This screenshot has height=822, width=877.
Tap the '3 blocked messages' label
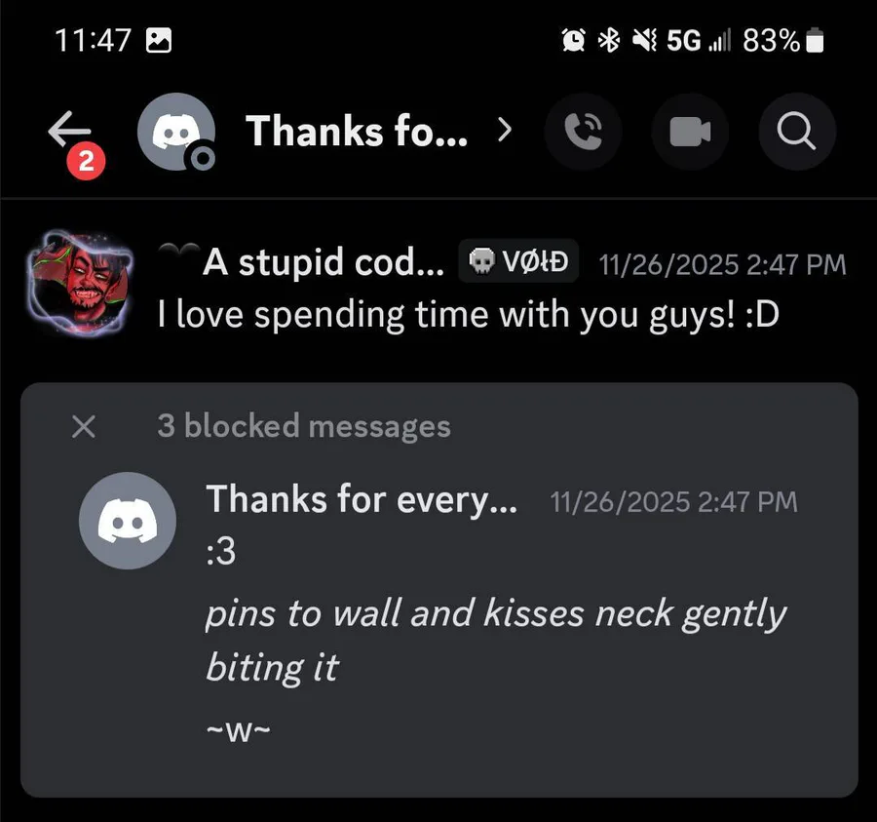point(304,426)
